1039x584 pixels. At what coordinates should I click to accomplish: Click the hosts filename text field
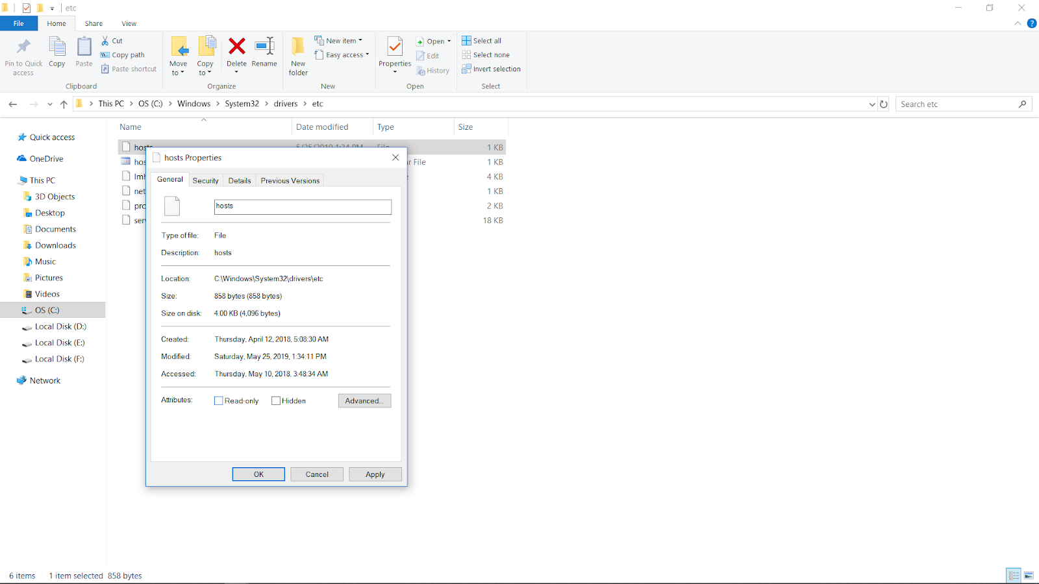[303, 206]
